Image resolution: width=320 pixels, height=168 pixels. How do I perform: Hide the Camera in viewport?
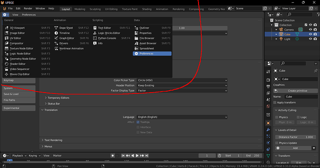(310, 30)
